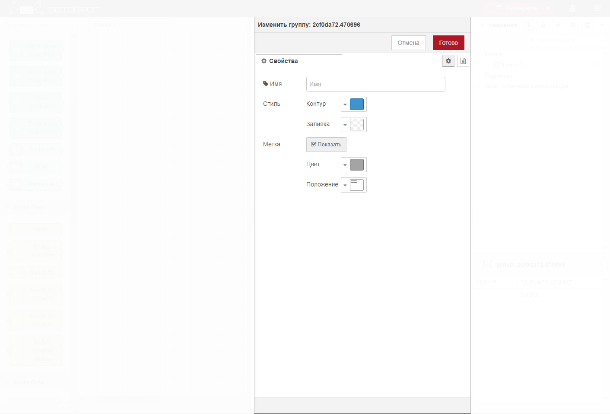
Task: Click the blue Контур color swatch
Action: (x=357, y=104)
